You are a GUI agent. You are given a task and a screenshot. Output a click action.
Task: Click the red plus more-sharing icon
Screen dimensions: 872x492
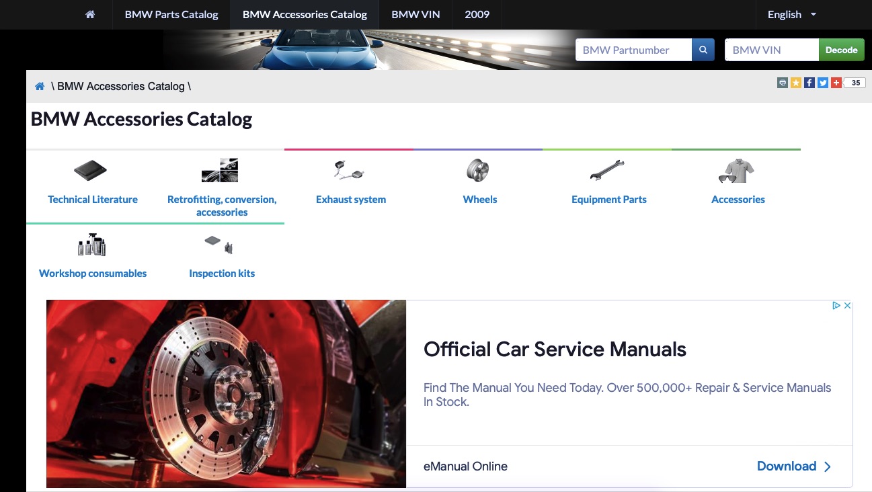(836, 83)
